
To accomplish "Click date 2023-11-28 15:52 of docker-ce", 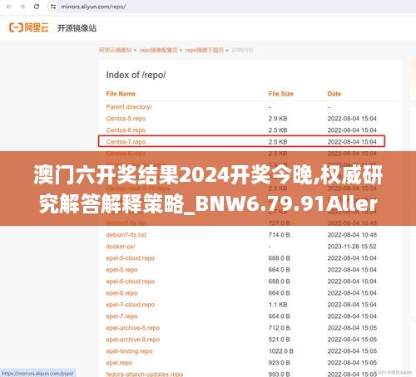I will (352, 247).
